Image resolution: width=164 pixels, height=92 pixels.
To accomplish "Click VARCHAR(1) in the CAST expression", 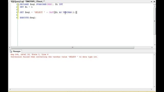I will [x=69, y=12].
